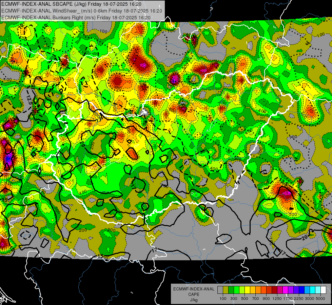
Task: Click the J/kg unit label in legend
Action: 194,300
